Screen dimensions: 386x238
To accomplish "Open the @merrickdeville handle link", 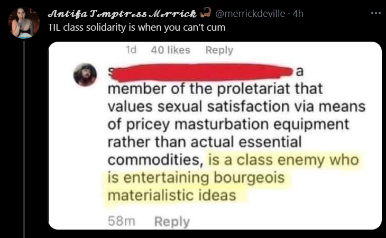I will click(x=250, y=14).
